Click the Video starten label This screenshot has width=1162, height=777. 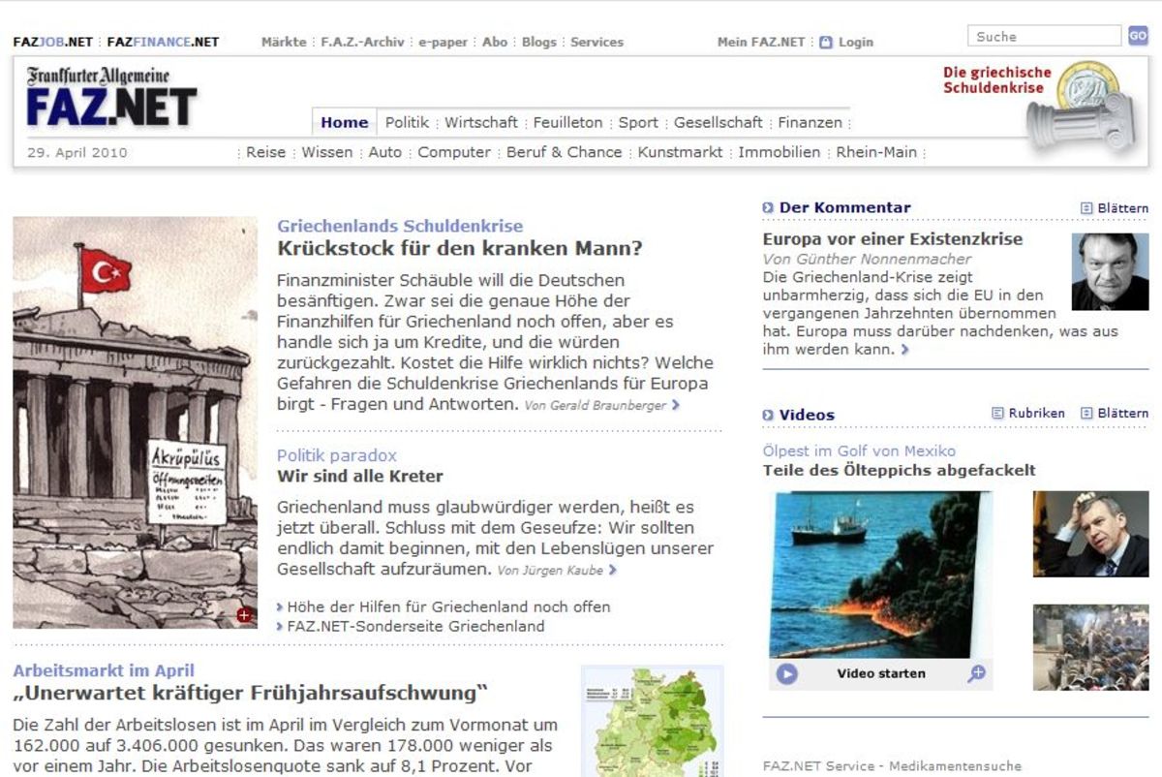tap(881, 673)
